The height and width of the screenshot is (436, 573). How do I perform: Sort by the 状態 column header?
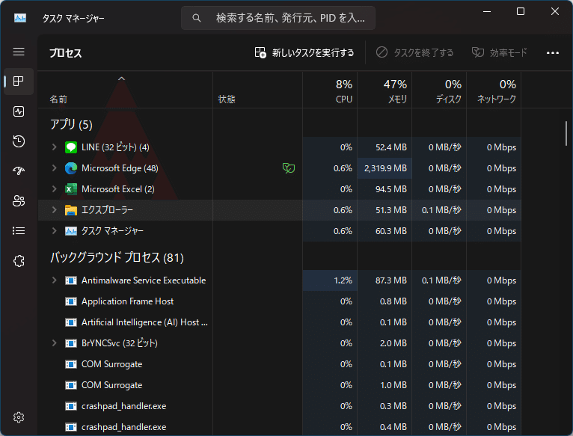point(257,90)
